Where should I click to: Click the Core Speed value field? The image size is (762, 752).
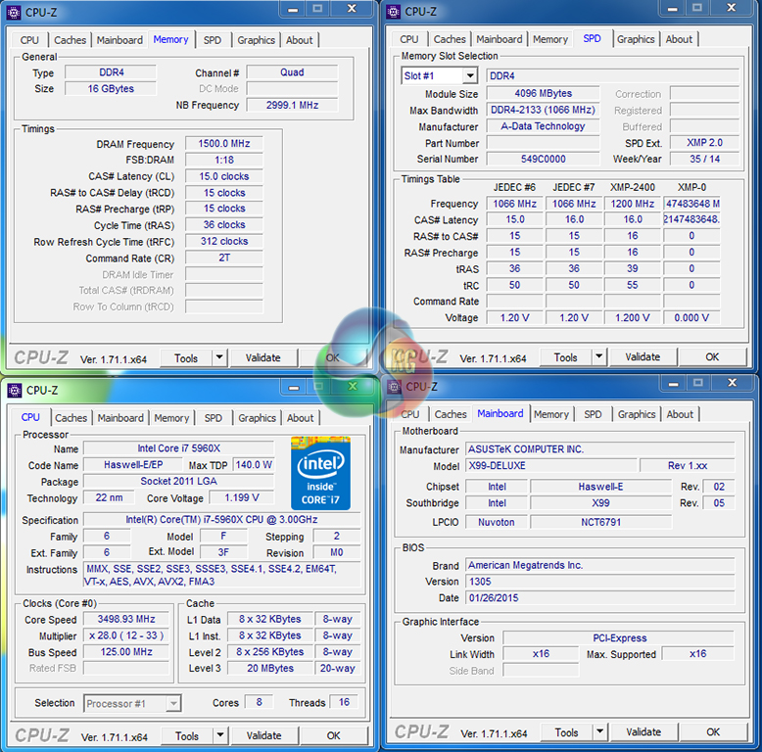click(126, 620)
